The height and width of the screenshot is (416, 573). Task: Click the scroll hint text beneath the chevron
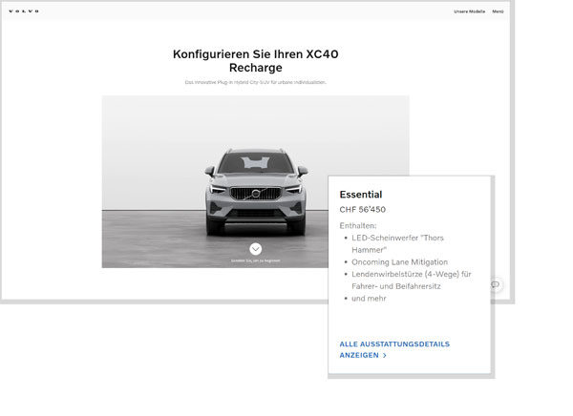255,260
